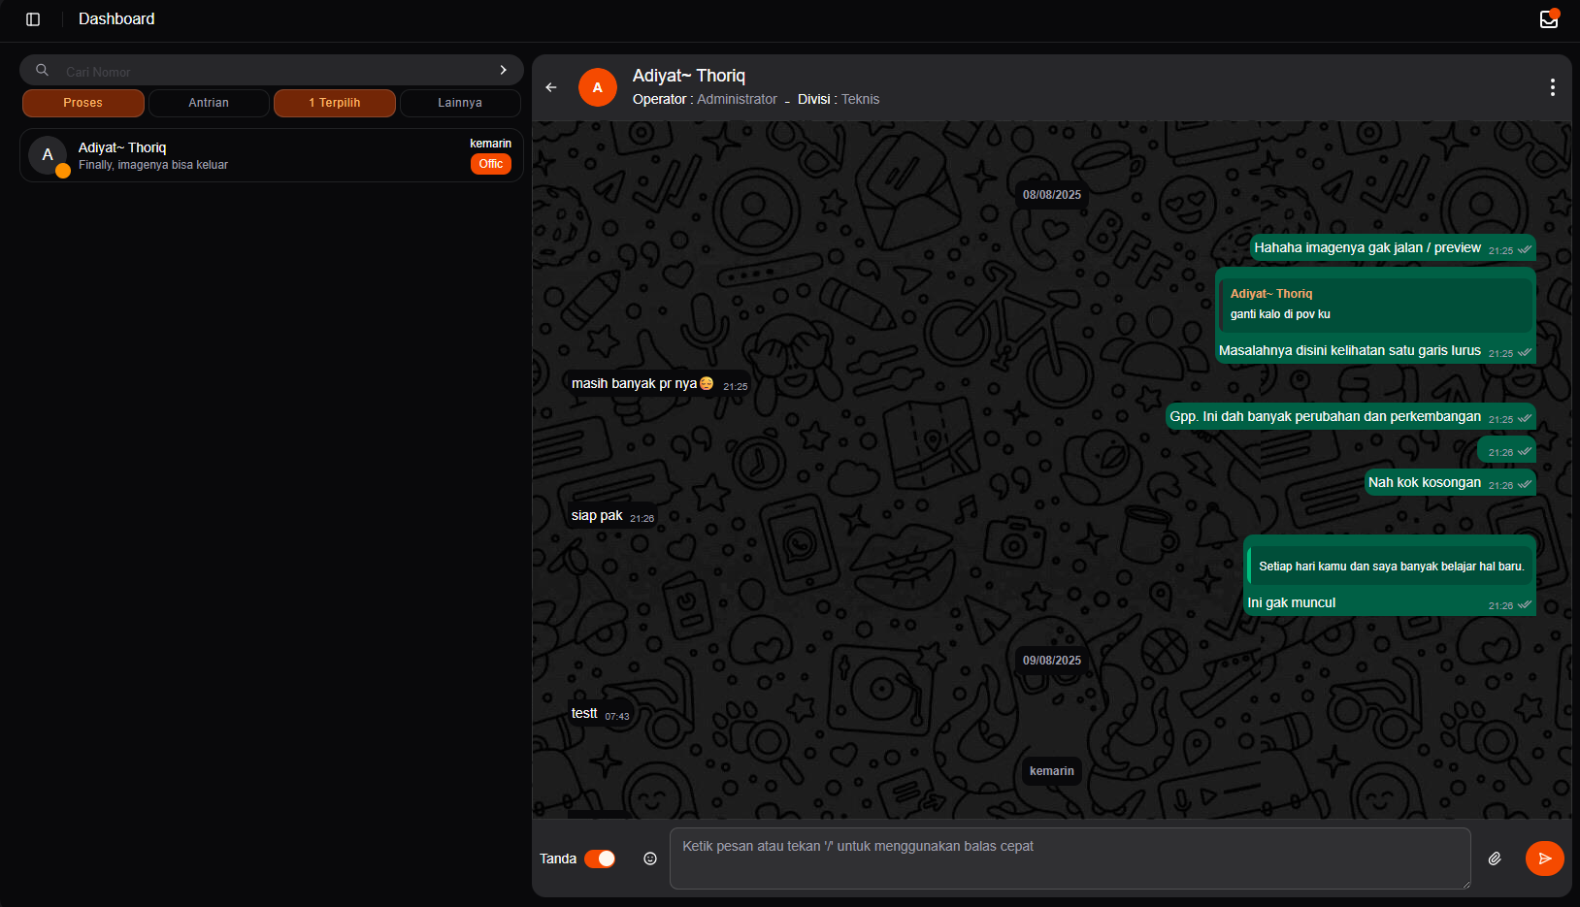Toggle the Tanda switch
1580x907 pixels.
point(600,858)
